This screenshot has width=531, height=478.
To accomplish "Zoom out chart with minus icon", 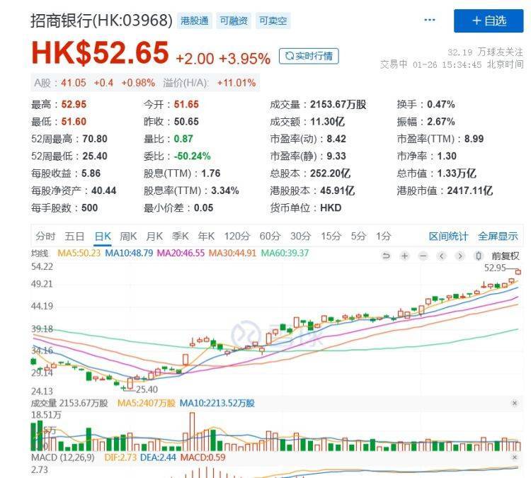I will pos(423,256).
